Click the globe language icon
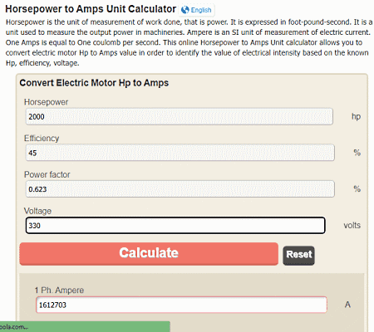374x332 pixels. tap(185, 10)
